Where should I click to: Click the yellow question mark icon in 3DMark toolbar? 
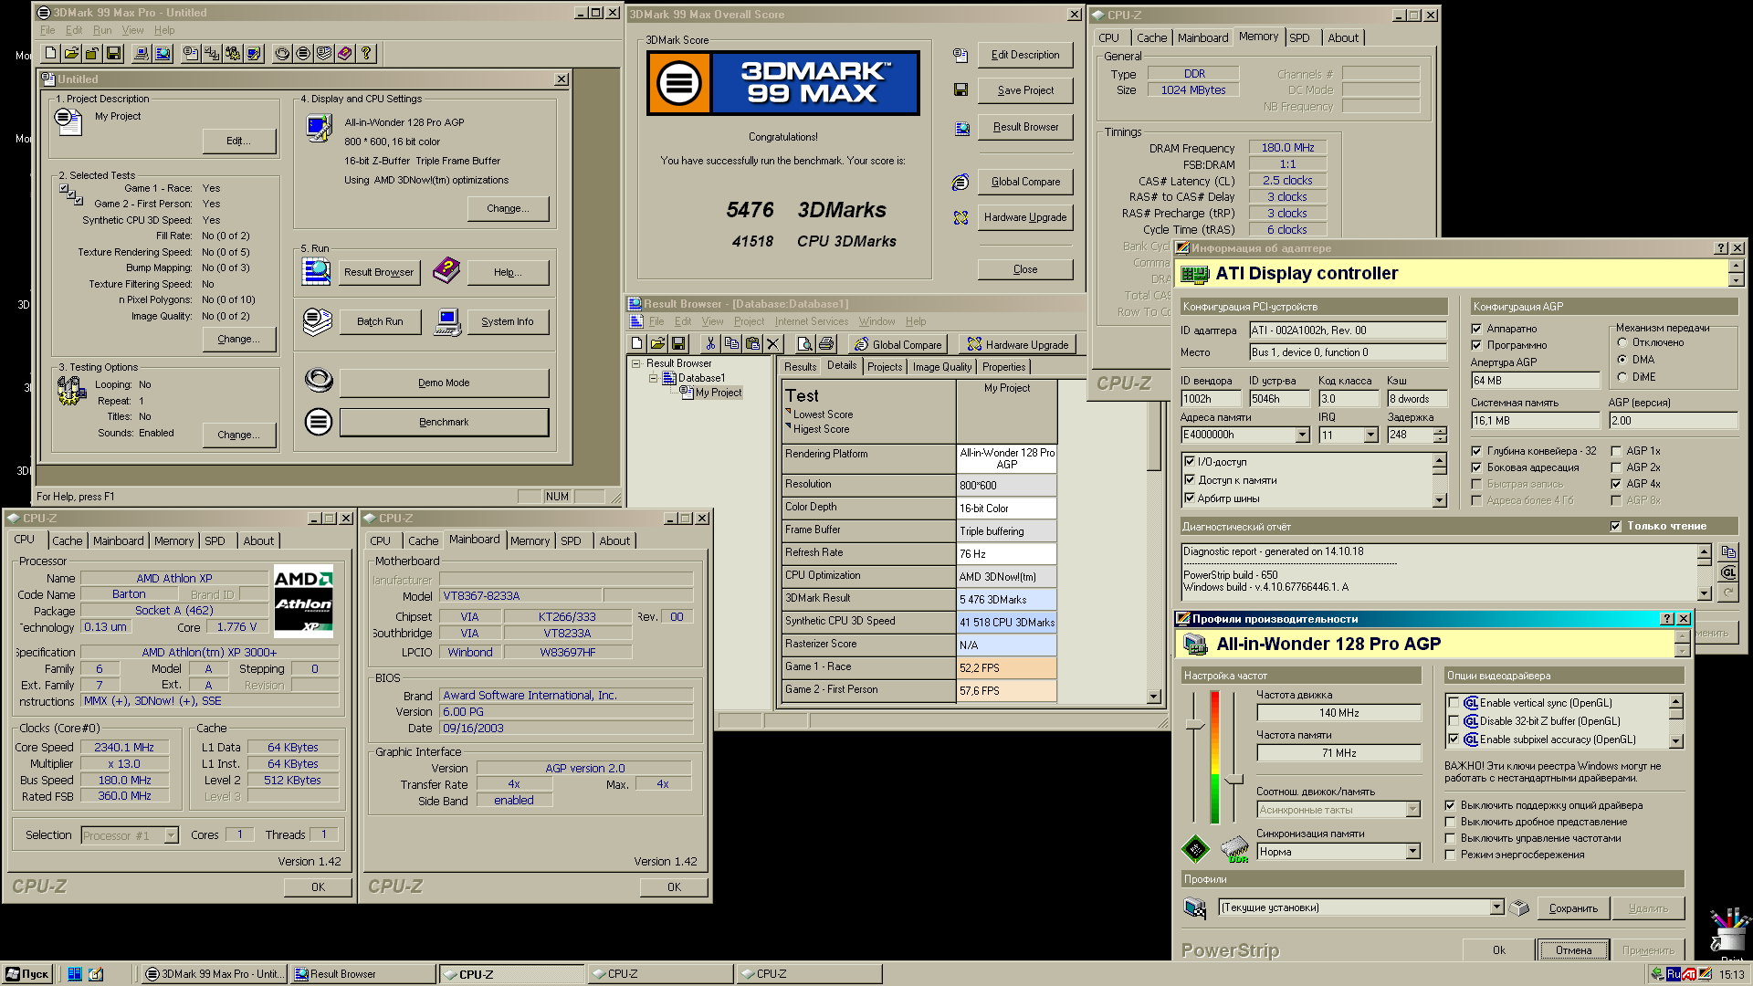pos(366,54)
